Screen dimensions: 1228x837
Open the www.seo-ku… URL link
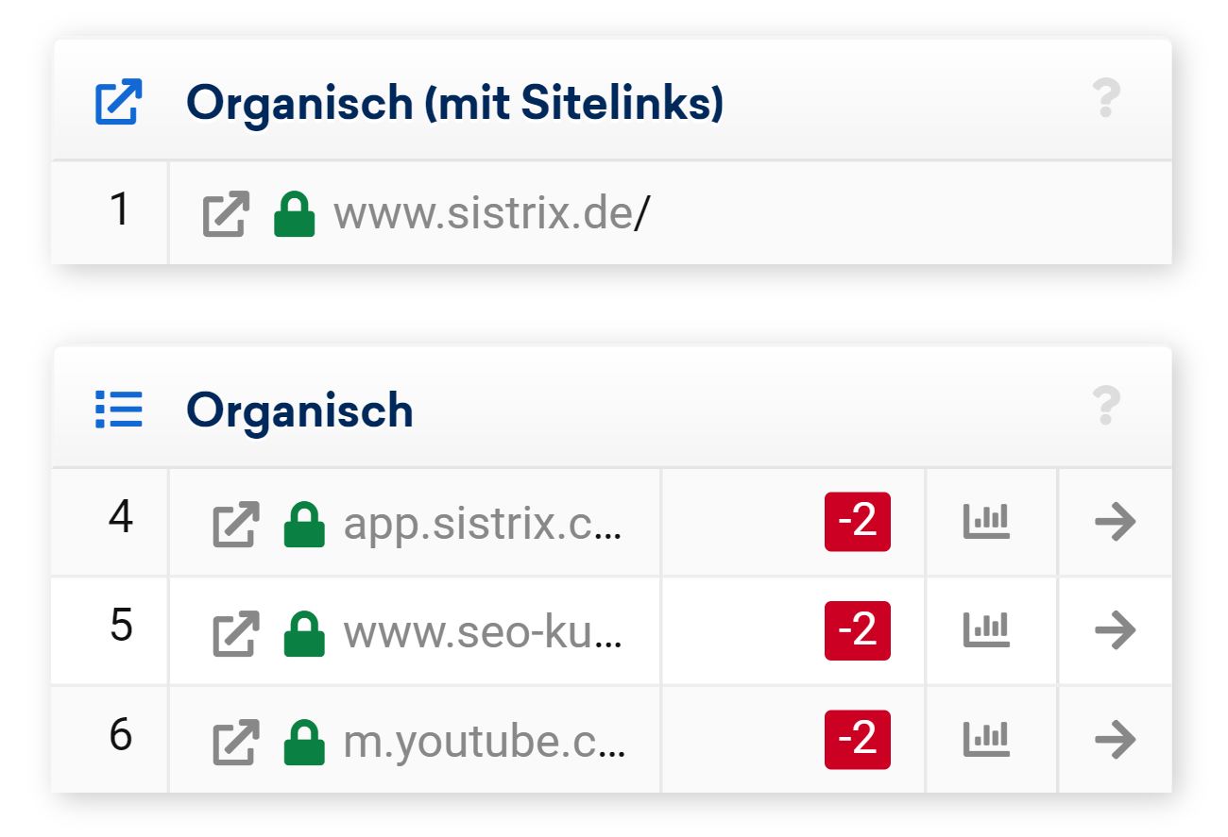click(482, 633)
